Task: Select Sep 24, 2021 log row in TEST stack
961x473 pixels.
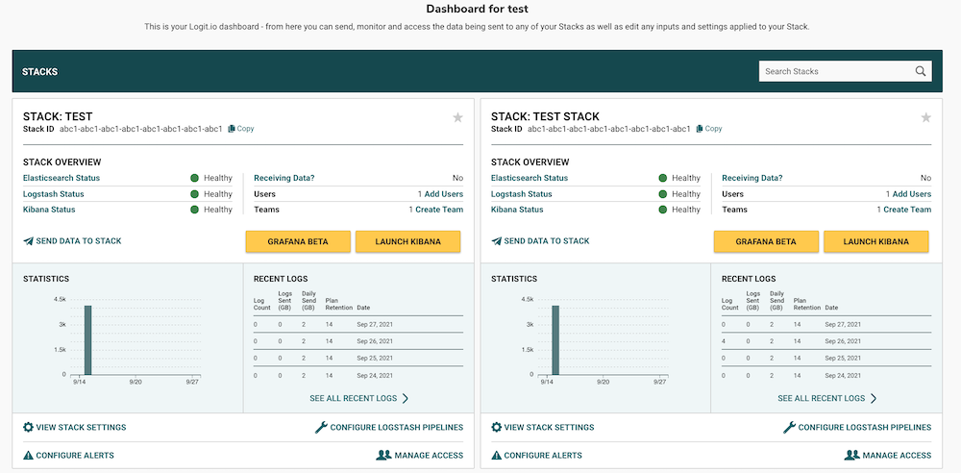Action: point(358,375)
